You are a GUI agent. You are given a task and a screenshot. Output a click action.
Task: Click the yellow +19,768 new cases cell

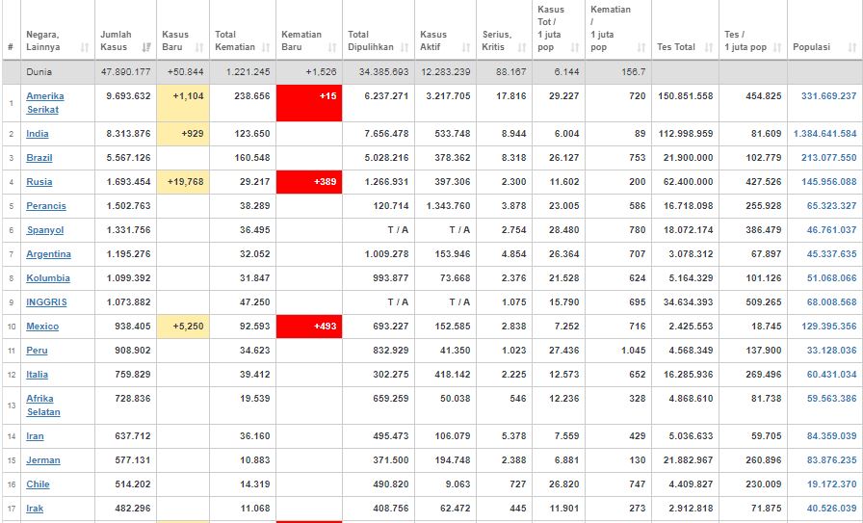pyautogui.click(x=183, y=182)
